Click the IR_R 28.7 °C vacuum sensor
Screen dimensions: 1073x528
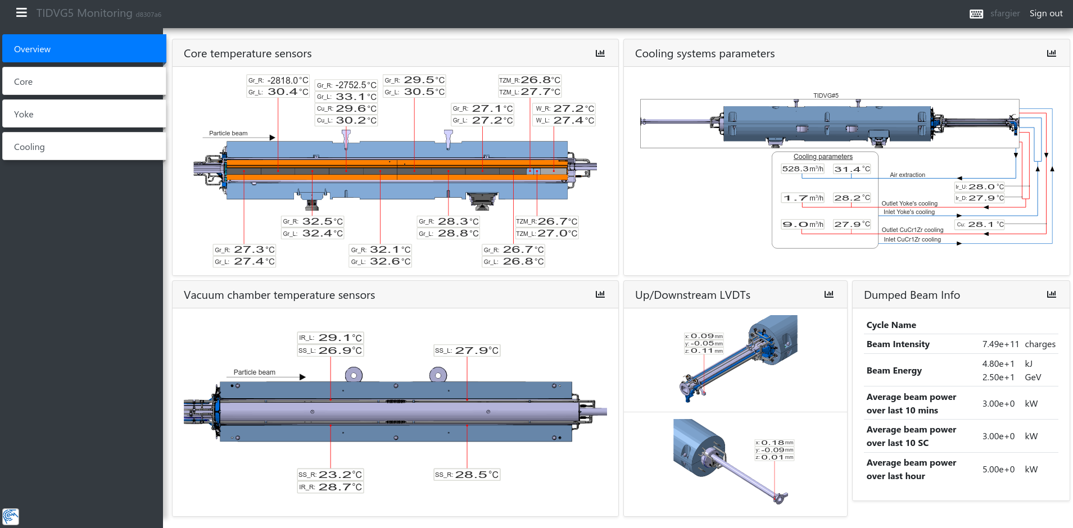pyautogui.click(x=330, y=487)
